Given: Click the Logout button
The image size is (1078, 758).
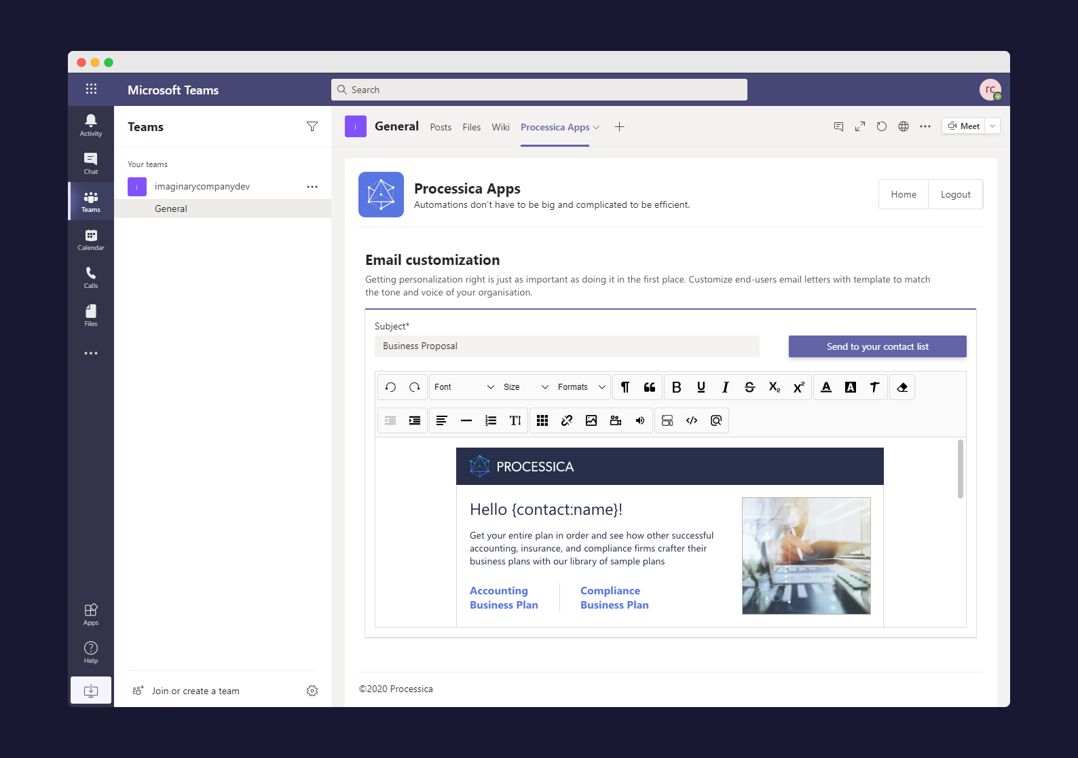Looking at the screenshot, I should click(956, 194).
